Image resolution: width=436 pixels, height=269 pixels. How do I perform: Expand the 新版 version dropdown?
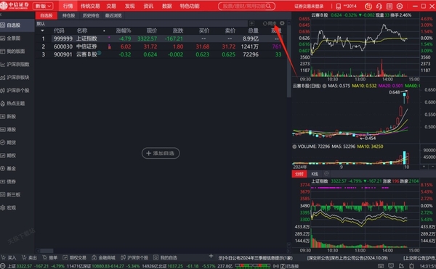[x=43, y=6]
